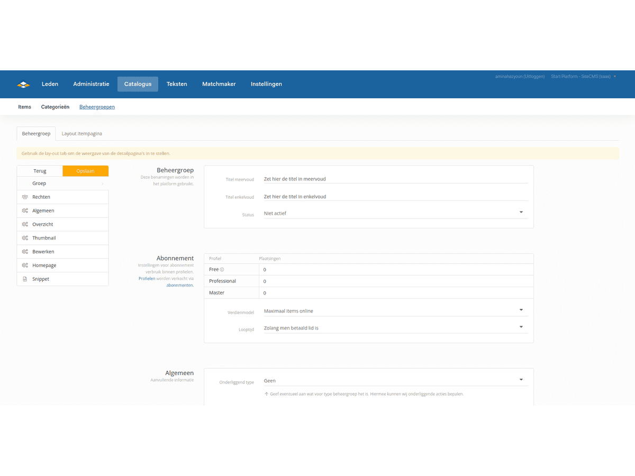This screenshot has height=476, width=635.
Task: Open Rechten via its users icon
Action: [25, 197]
